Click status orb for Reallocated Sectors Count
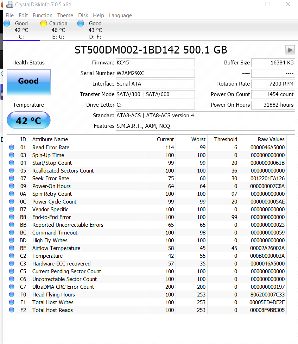Screen dimensions: 298x344 [12, 170]
